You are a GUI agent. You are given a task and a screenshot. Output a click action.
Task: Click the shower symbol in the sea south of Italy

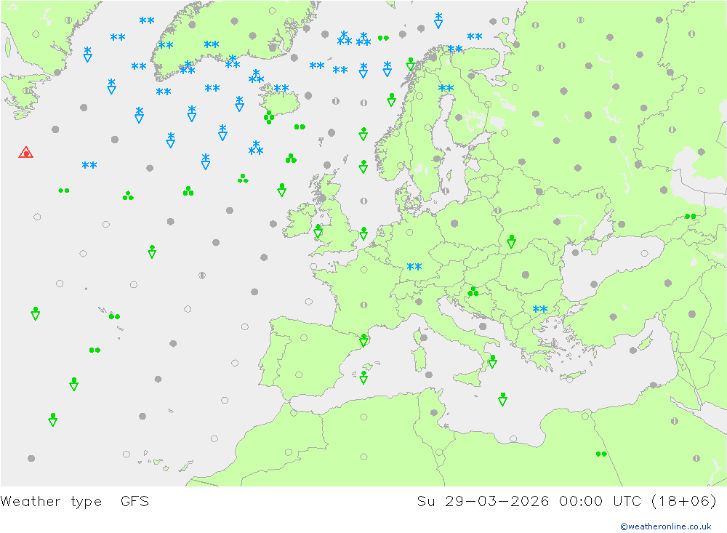502,399
